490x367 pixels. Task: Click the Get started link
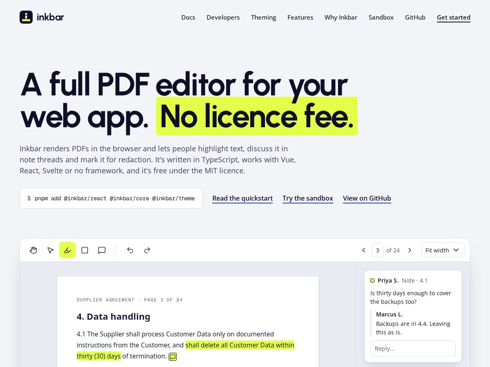click(x=454, y=17)
